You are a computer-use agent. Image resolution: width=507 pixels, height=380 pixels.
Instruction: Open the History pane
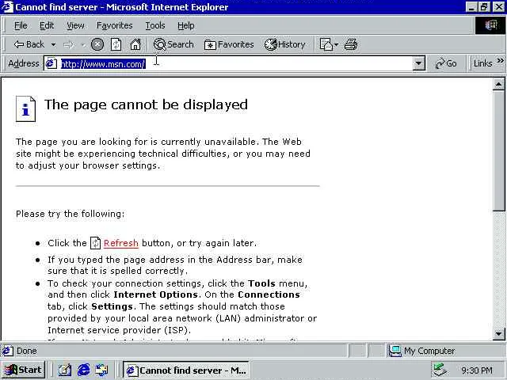[x=284, y=44]
